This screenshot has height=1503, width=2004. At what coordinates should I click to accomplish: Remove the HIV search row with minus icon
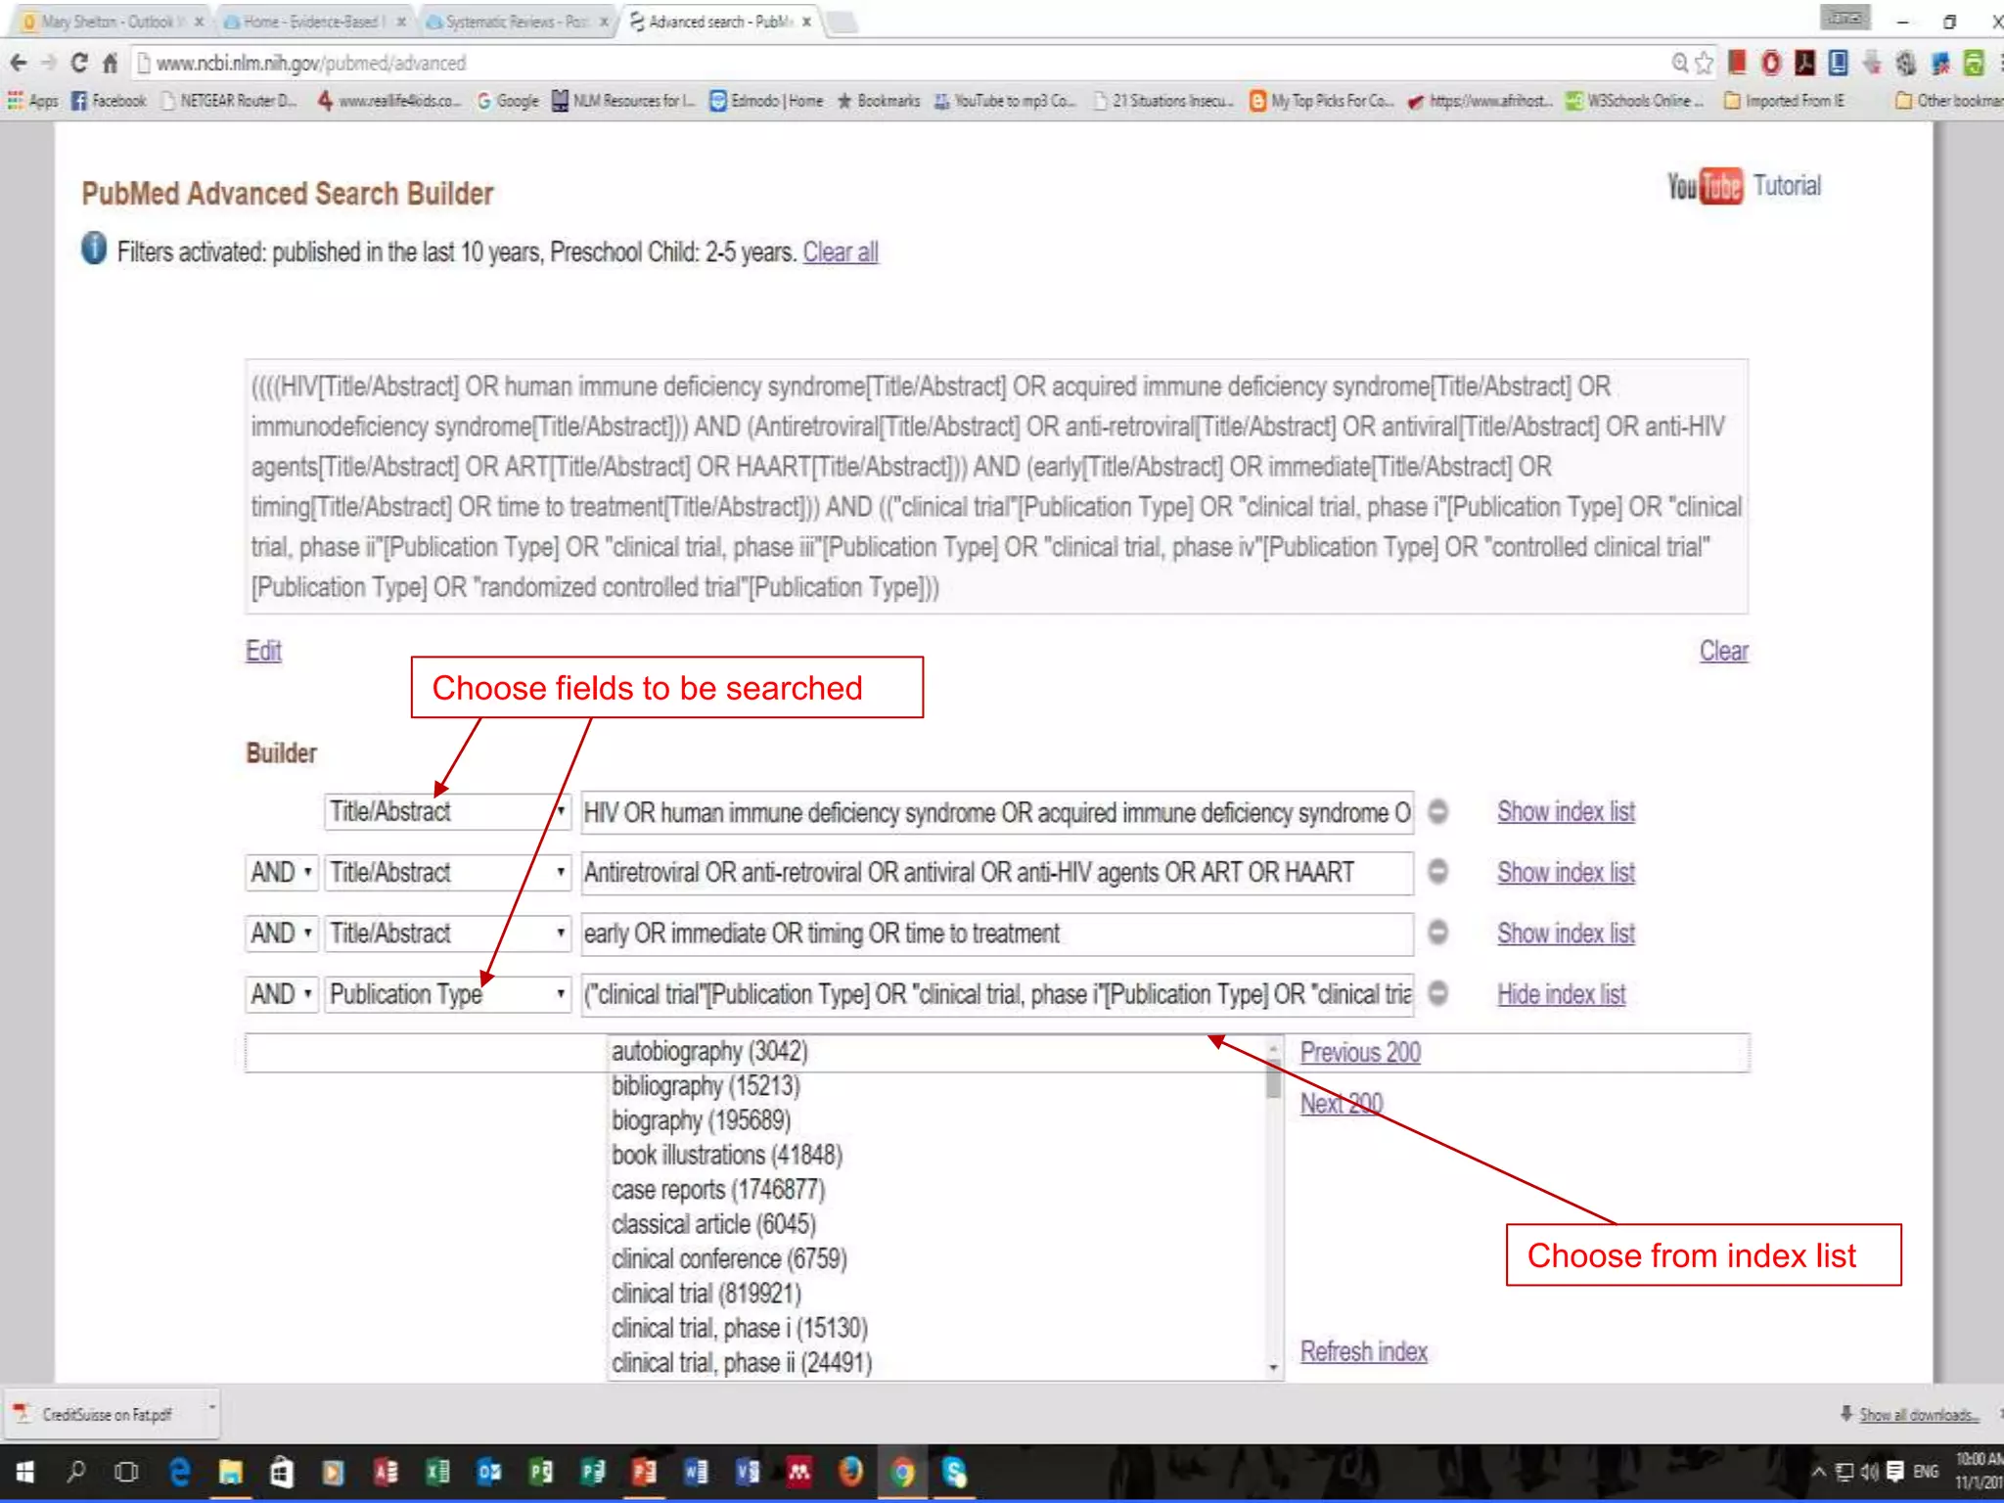pos(1437,811)
